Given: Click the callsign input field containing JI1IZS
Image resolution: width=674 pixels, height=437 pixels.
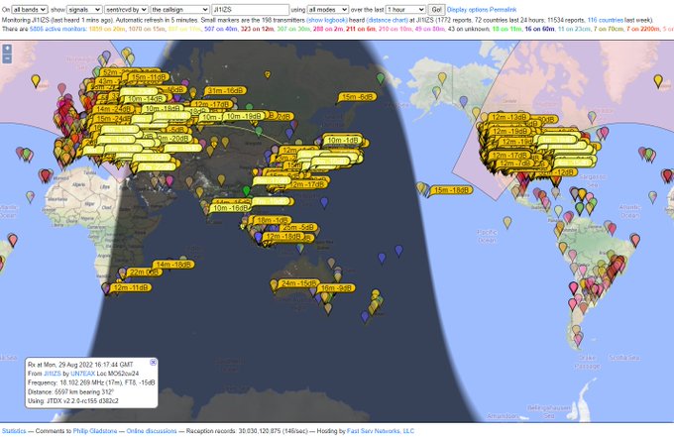Looking at the screenshot, I should (251, 10).
